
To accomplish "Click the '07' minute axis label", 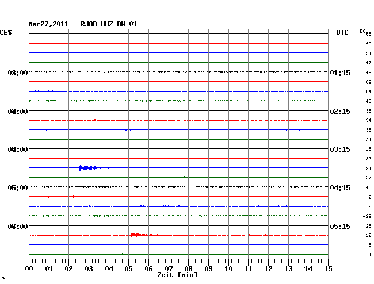I will (169, 269).
